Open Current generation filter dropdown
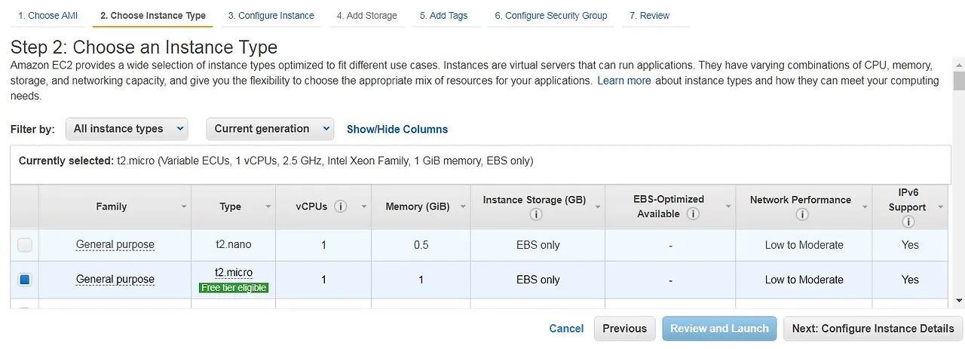 (270, 129)
